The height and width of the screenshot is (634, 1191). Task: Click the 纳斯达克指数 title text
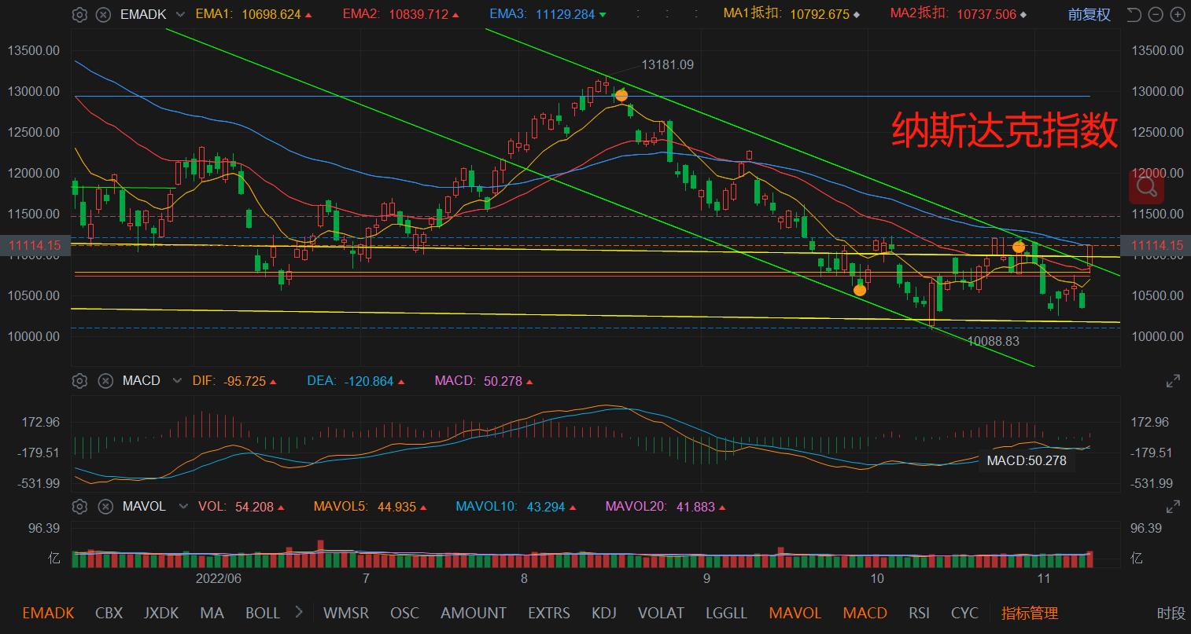click(x=1005, y=130)
